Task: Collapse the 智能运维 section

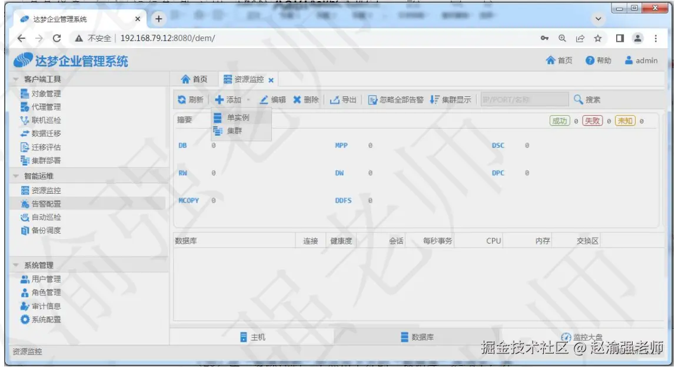Action: (x=16, y=176)
